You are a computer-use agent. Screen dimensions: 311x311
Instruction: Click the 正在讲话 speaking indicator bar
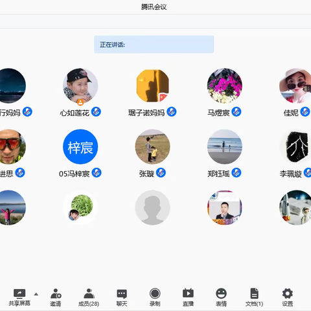click(154, 44)
